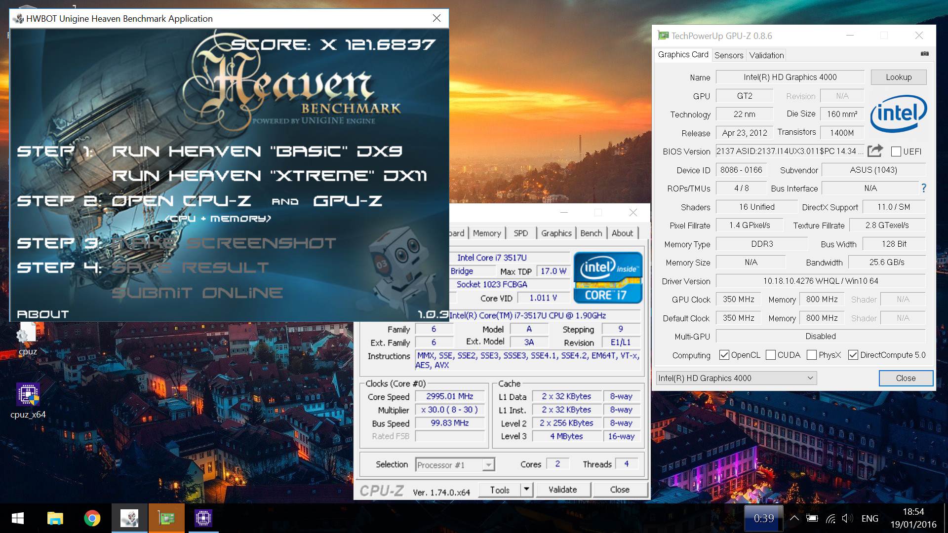
Task: Click the BIOS version share/export icon
Action: pyautogui.click(x=875, y=151)
